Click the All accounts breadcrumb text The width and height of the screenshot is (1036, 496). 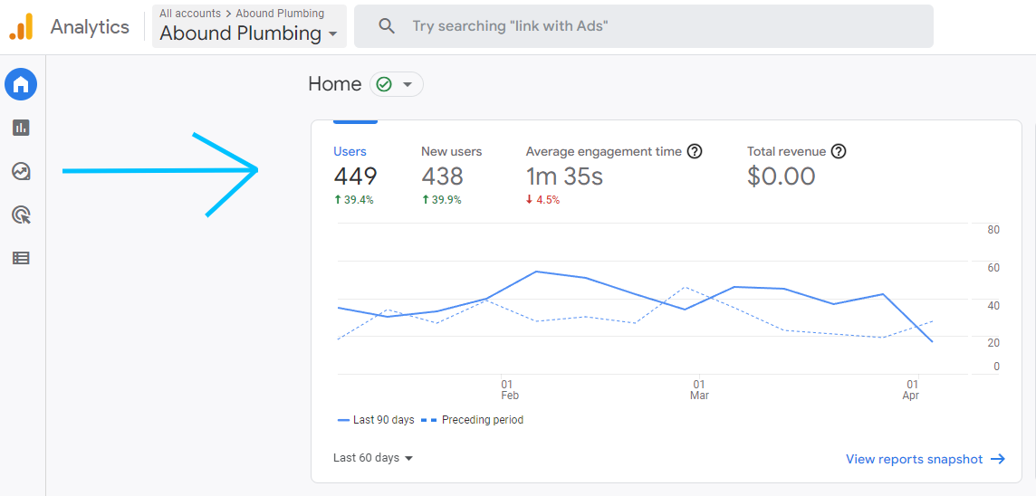(189, 14)
